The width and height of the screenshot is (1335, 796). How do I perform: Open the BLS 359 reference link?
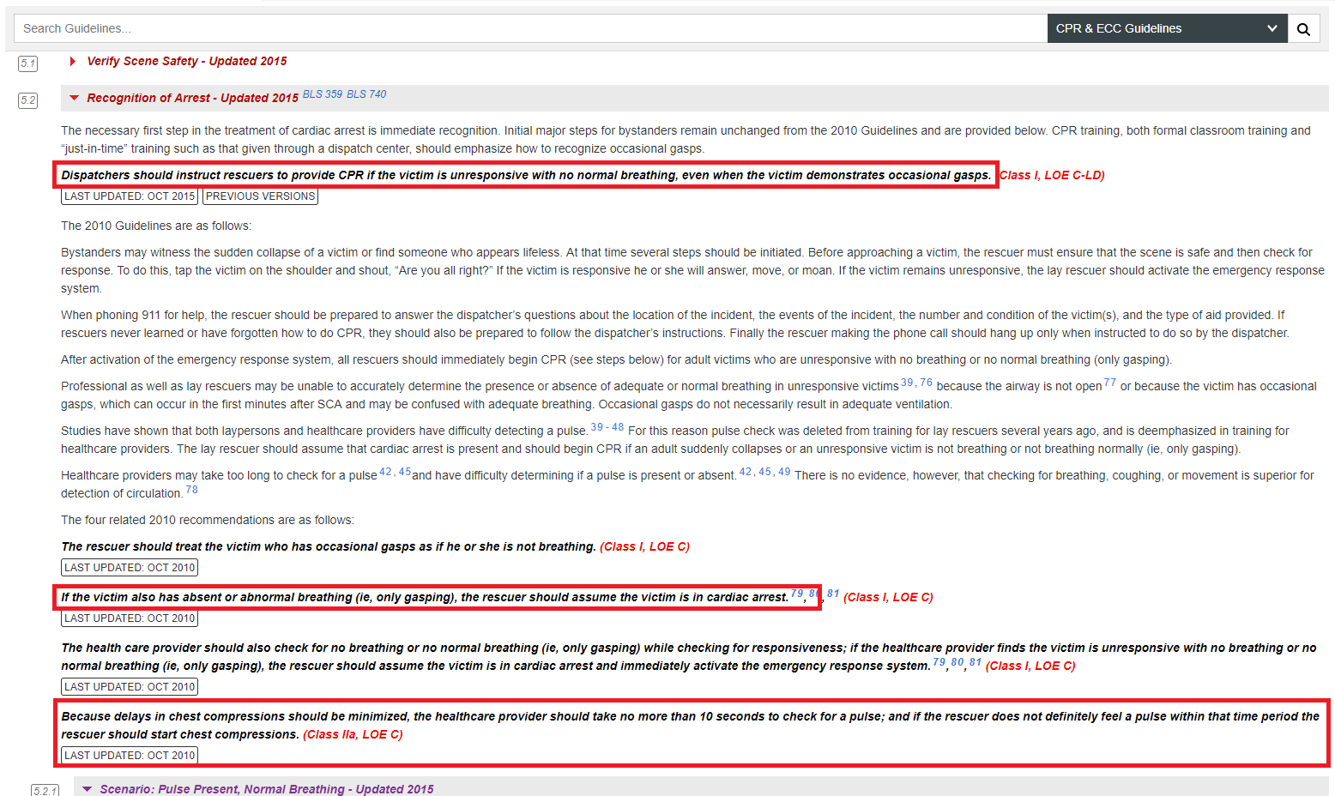tap(323, 94)
